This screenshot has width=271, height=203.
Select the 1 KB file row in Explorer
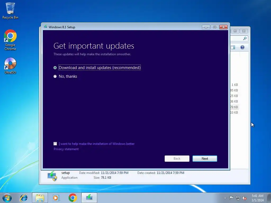234,85
